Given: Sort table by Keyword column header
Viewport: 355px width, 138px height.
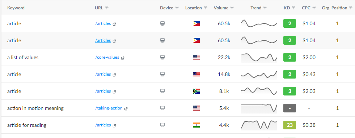Looking at the screenshot, I should (x=16, y=8).
